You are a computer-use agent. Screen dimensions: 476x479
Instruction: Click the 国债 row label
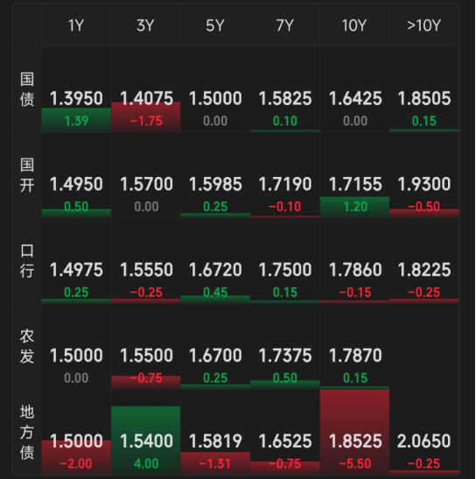click(x=27, y=89)
